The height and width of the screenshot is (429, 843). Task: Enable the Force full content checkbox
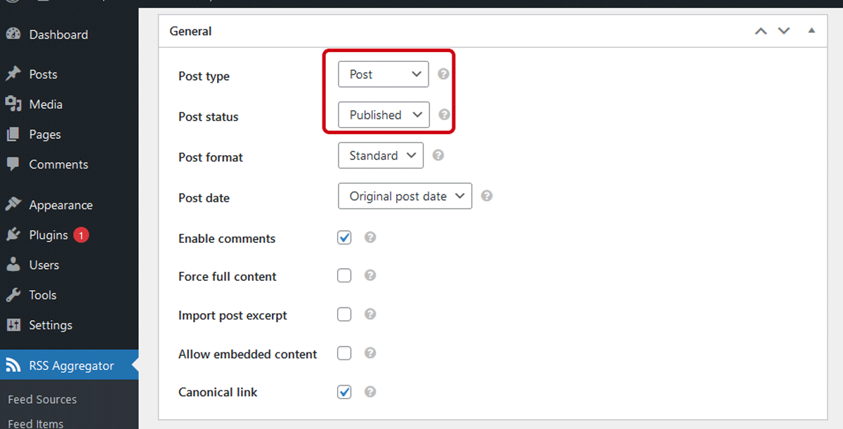344,276
